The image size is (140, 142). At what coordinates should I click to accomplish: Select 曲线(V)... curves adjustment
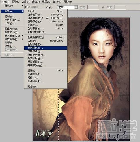(46, 25)
